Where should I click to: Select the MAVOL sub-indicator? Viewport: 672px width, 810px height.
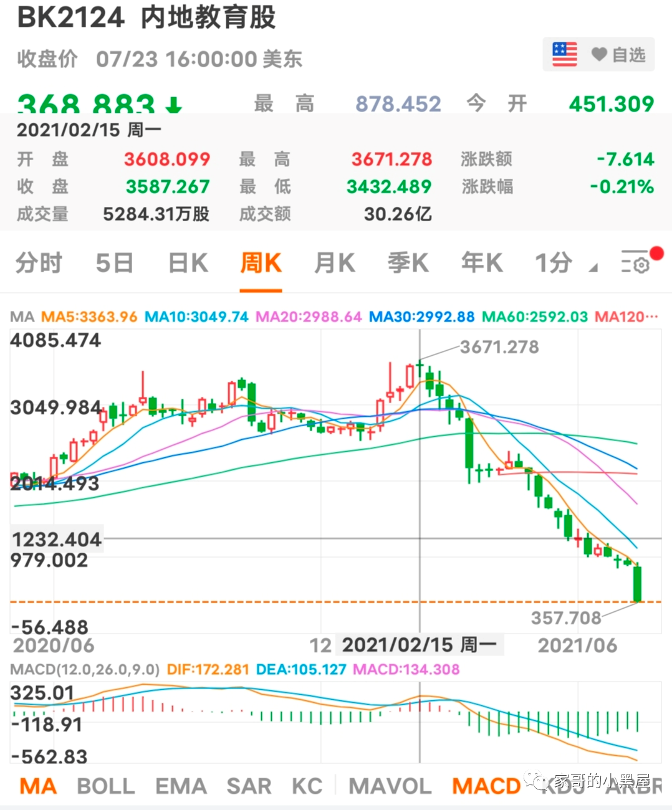pos(390,786)
